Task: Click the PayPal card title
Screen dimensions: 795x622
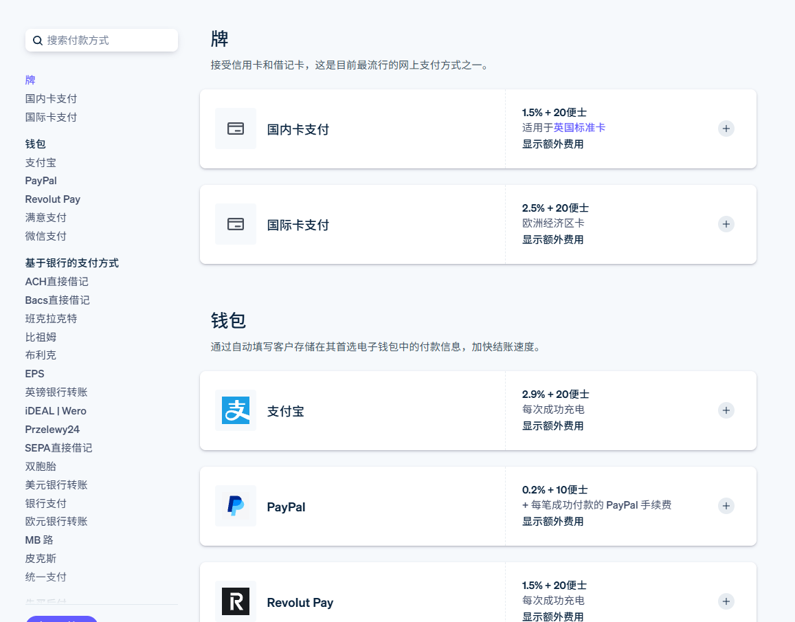Action: click(x=286, y=507)
